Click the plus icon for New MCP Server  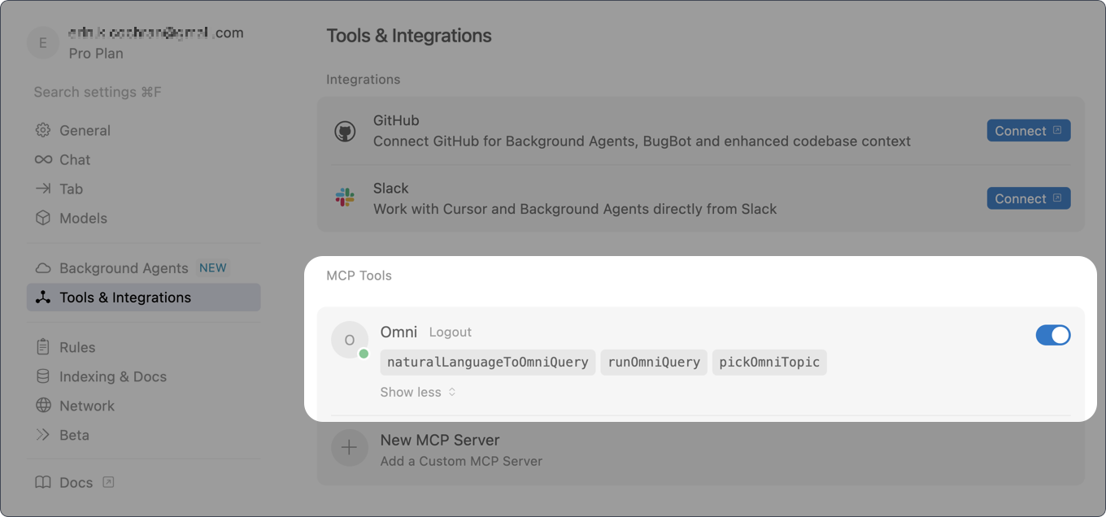[x=349, y=448]
